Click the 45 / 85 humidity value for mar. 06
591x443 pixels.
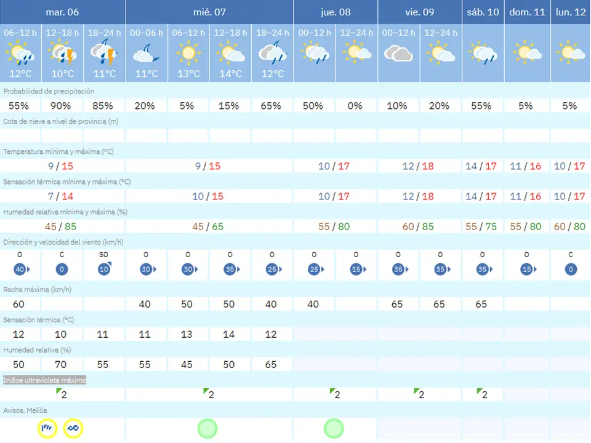pos(60,226)
